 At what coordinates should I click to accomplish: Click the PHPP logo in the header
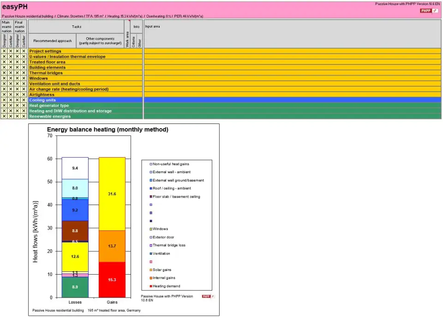point(429,11)
